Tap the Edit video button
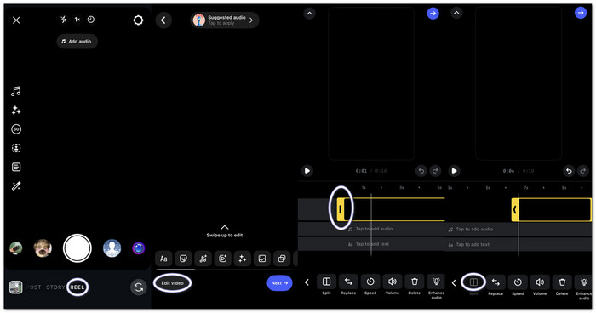This screenshot has height=313, width=596. click(172, 283)
